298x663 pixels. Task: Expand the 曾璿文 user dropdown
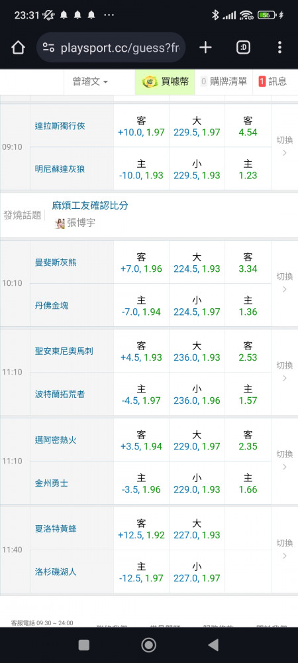[x=90, y=82]
